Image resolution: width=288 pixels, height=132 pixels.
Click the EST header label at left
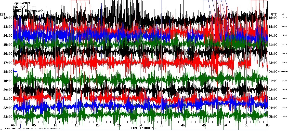[3, 14]
